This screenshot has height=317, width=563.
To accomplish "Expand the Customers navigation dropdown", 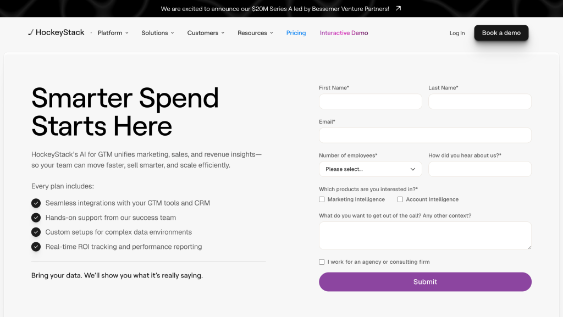I will pyautogui.click(x=223, y=33).
